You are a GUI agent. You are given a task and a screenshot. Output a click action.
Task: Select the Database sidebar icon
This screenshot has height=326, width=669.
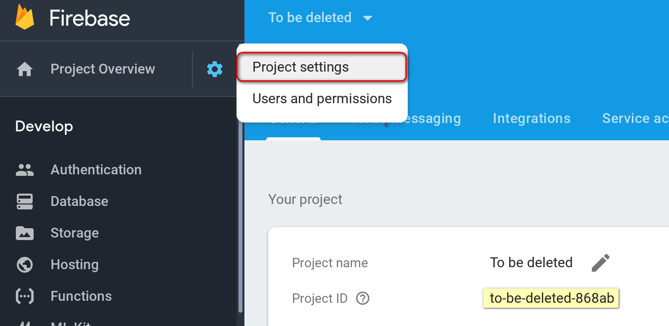[24, 201]
